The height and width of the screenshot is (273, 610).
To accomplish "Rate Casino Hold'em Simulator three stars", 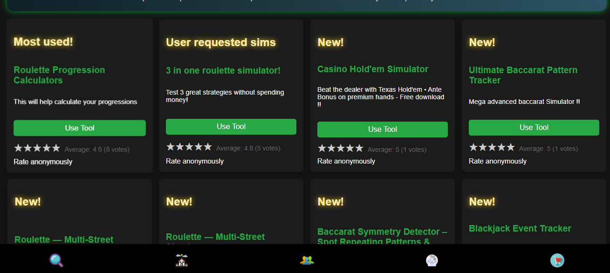I will (x=341, y=149).
